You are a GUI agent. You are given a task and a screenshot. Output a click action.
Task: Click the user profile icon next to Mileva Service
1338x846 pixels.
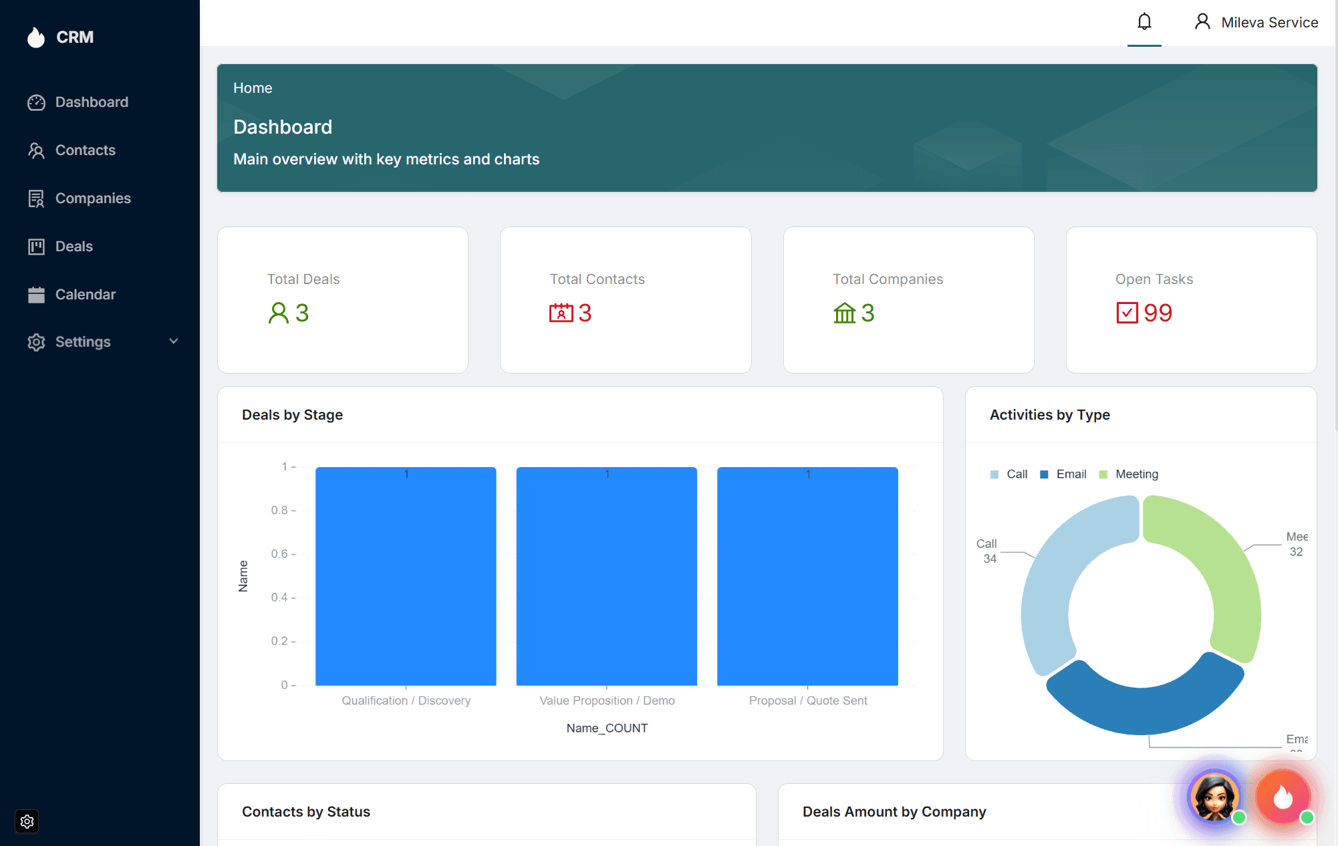click(1202, 21)
